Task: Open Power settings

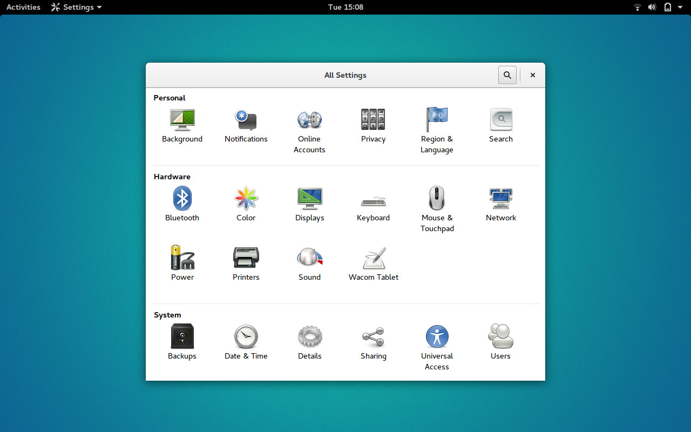Action: point(182,264)
